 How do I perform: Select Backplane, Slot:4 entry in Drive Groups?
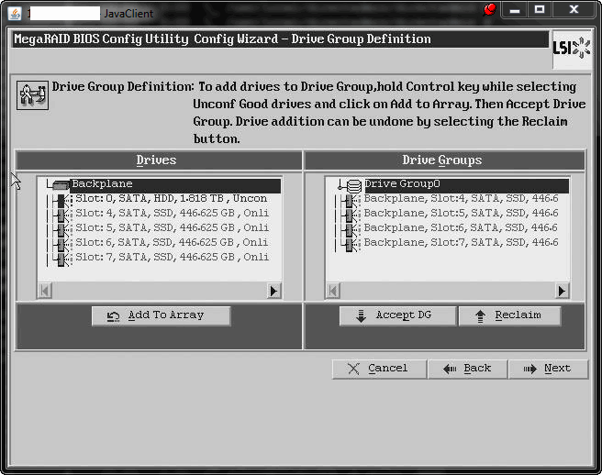[x=461, y=198]
